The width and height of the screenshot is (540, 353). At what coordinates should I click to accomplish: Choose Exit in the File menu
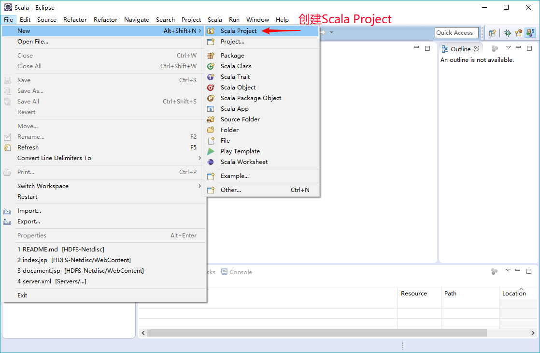(103, 295)
